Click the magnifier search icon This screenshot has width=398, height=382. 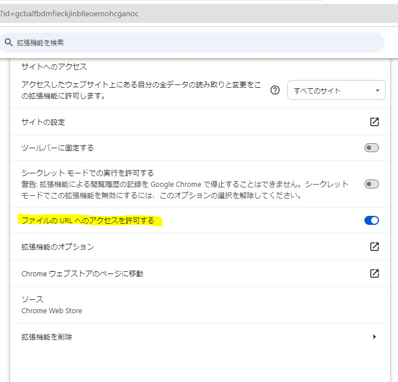click(x=8, y=43)
